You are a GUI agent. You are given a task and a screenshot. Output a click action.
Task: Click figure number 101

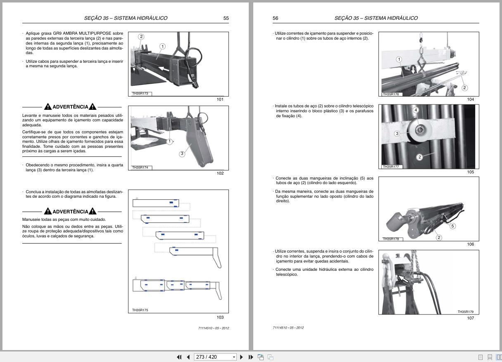[x=220, y=99]
